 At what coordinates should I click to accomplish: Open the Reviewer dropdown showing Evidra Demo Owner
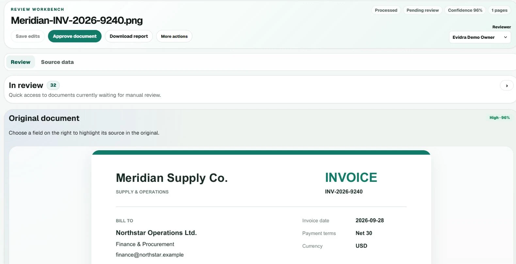tap(480, 37)
